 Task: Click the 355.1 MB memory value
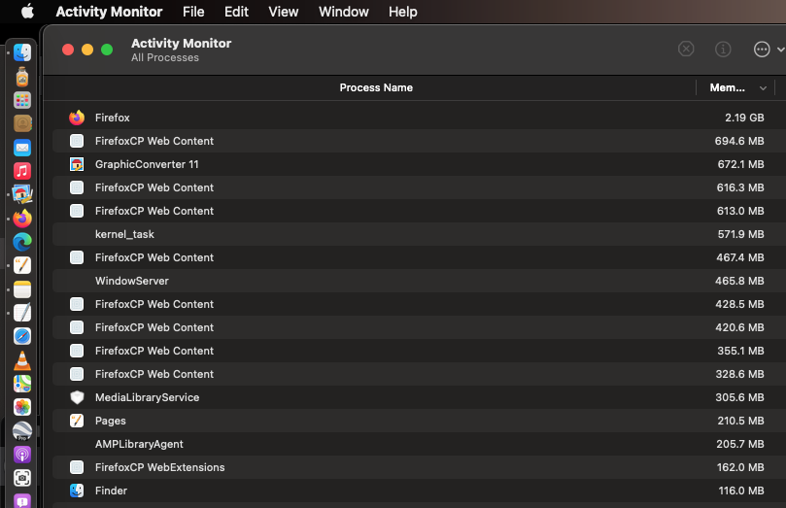click(x=740, y=351)
